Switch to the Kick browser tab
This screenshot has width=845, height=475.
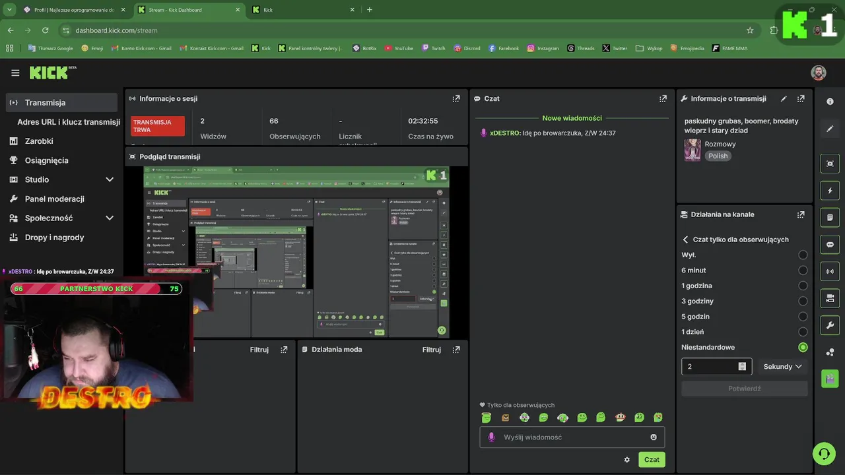tap(304, 10)
